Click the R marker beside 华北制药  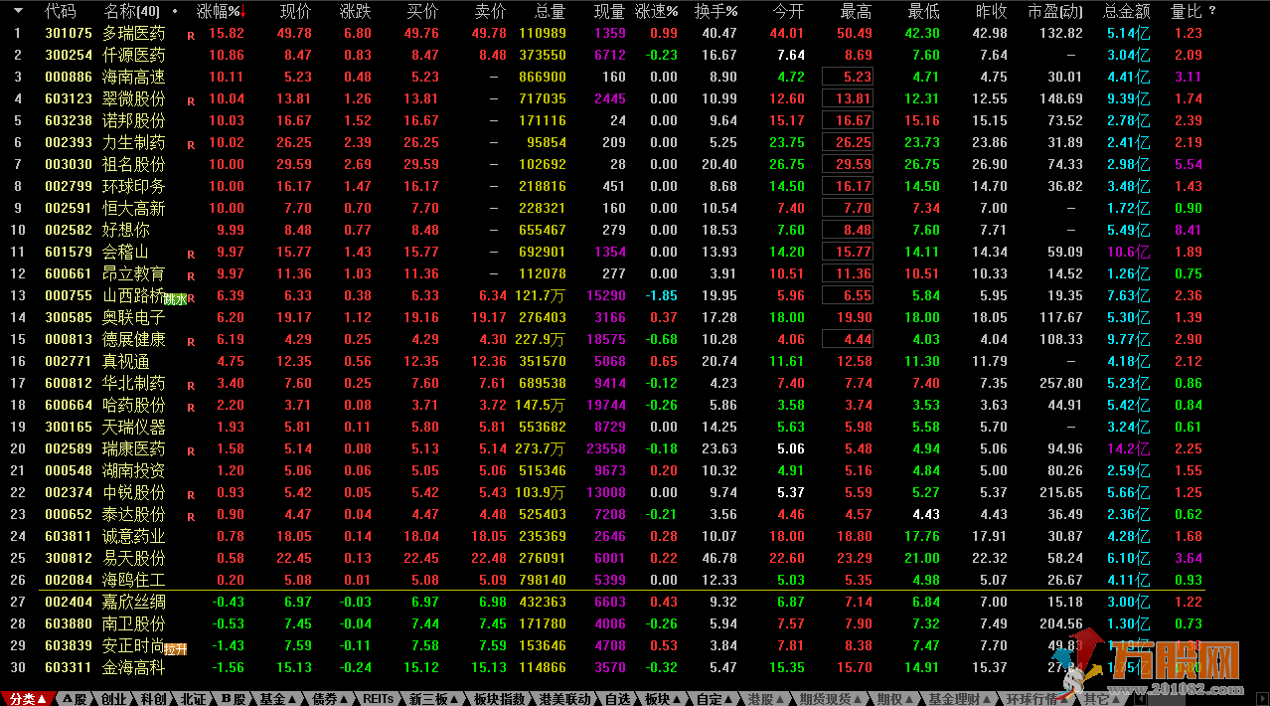click(x=191, y=385)
